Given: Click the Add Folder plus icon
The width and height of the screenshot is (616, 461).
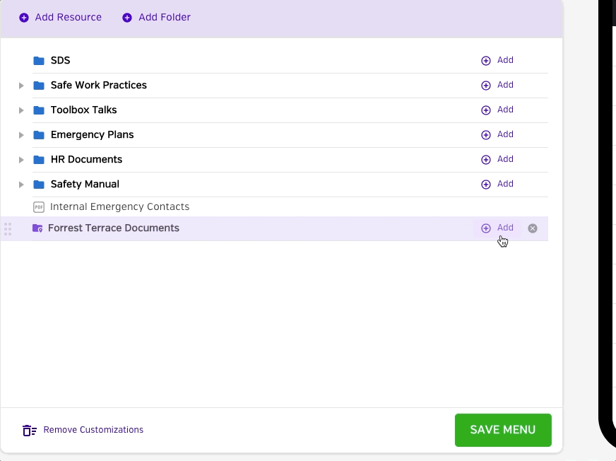Looking at the screenshot, I should [x=127, y=18].
